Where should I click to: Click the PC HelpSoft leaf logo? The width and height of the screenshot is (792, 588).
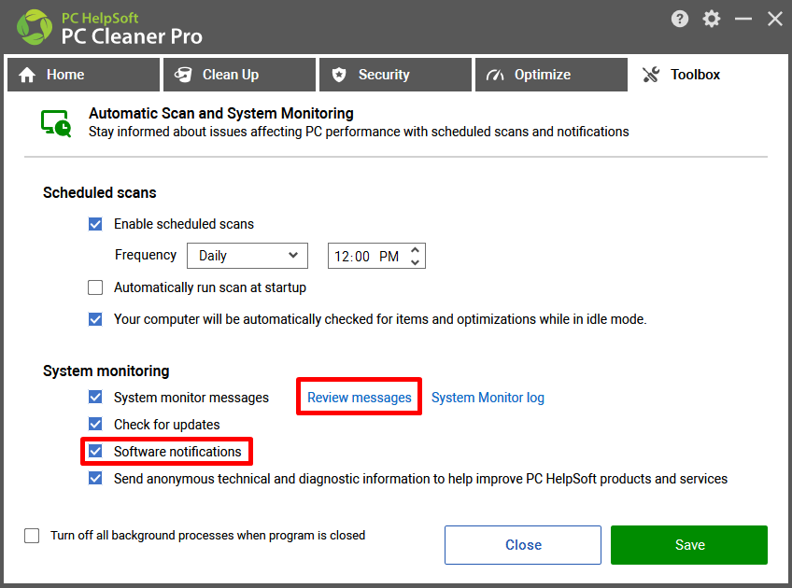[x=34, y=27]
